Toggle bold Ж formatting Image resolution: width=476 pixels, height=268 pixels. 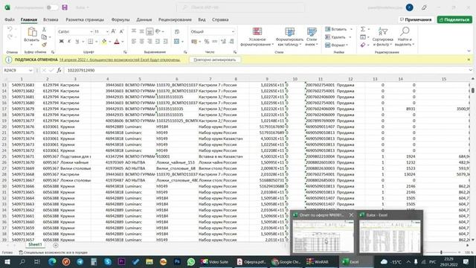(61, 42)
